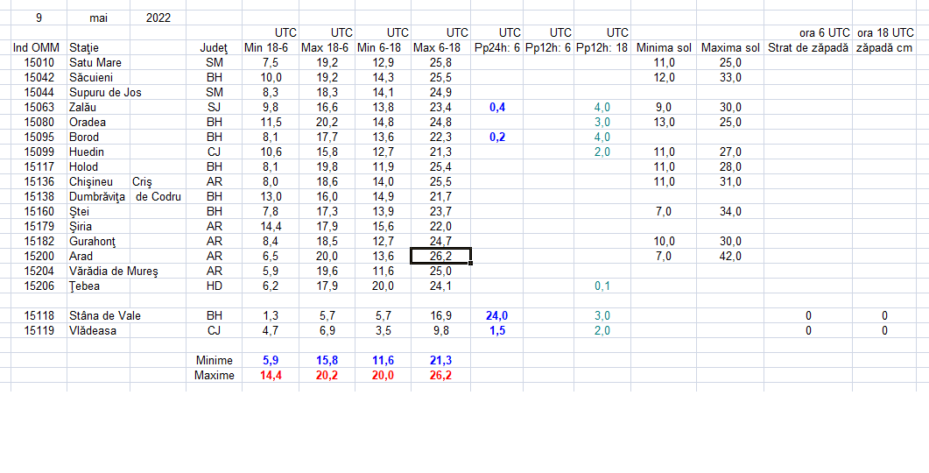Click the 34,0 Maxima sol for Ştei
Viewport: 929px width, 473px height.
730,211
